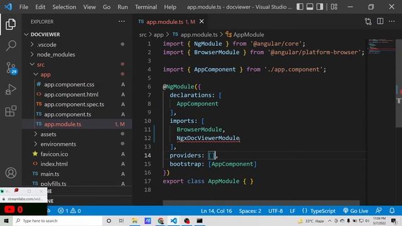Open main.ts file
The height and width of the screenshot is (226, 402).
[x=50, y=174]
